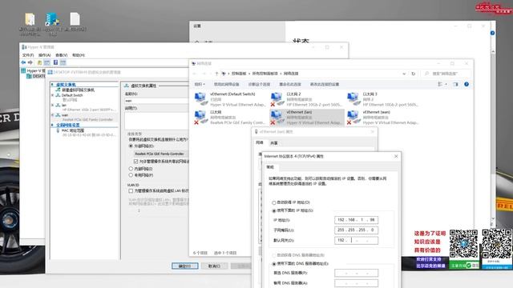Click 更改此连接的设置 in the command bar

coord(325,84)
